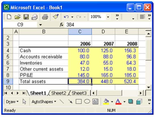Viewport: 155px width, 117px height.
Task: Select the Arrow drawing tool
Action: pos(70,101)
